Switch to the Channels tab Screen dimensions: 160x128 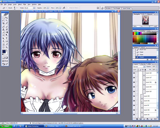click(x=143, y=64)
